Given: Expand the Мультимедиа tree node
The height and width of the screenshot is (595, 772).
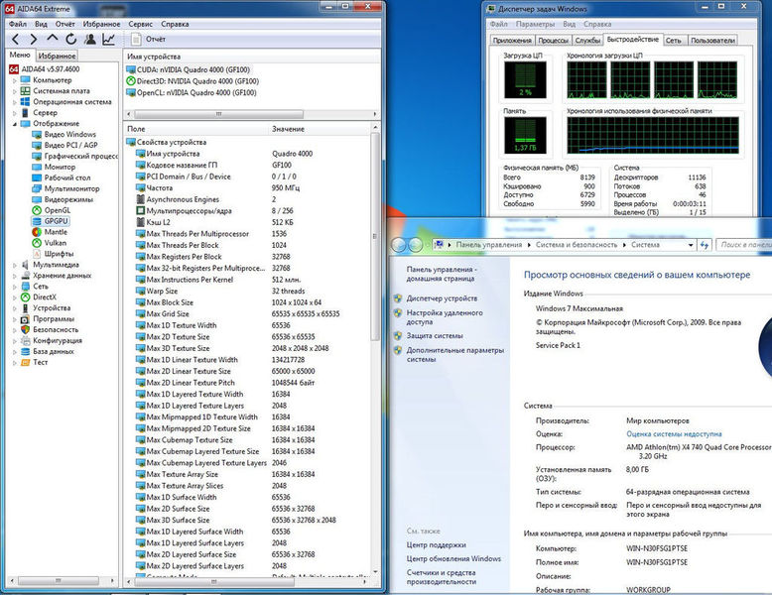Looking at the screenshot, I should [x=14, y=265].
